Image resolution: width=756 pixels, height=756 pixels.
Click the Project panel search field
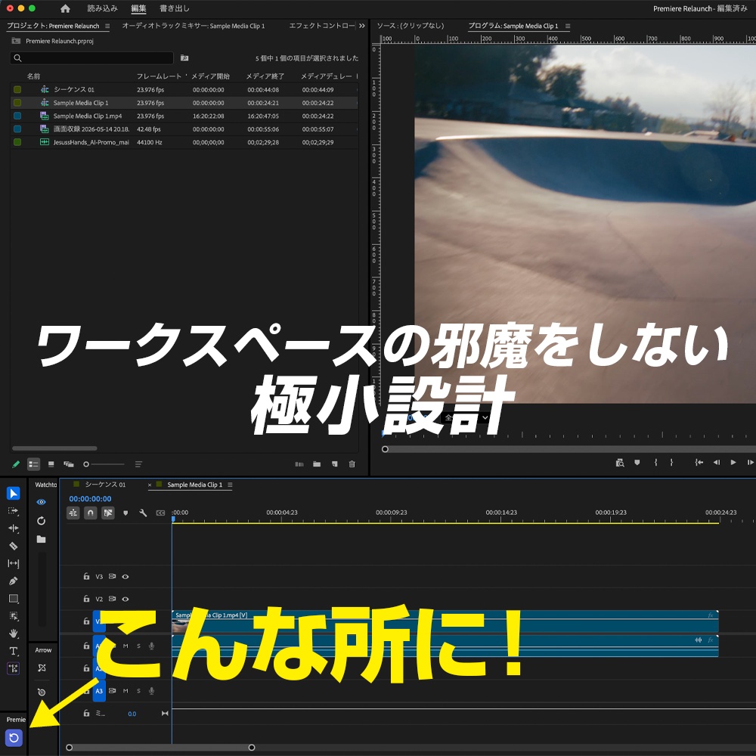[x=91, y=58]
